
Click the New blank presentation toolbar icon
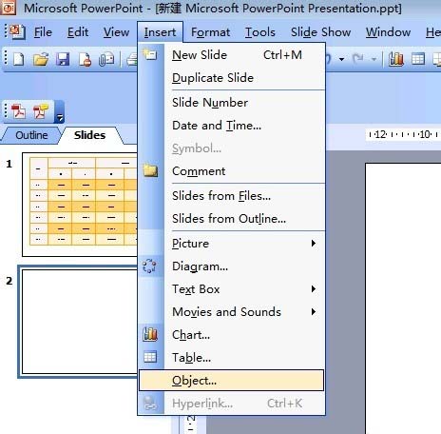click(19, 59)
